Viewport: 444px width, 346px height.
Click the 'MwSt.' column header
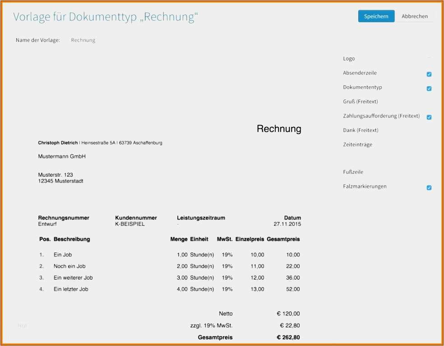(225, 239)
